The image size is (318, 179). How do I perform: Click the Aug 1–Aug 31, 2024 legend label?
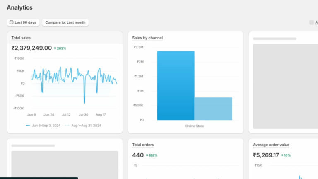(86, 125)
